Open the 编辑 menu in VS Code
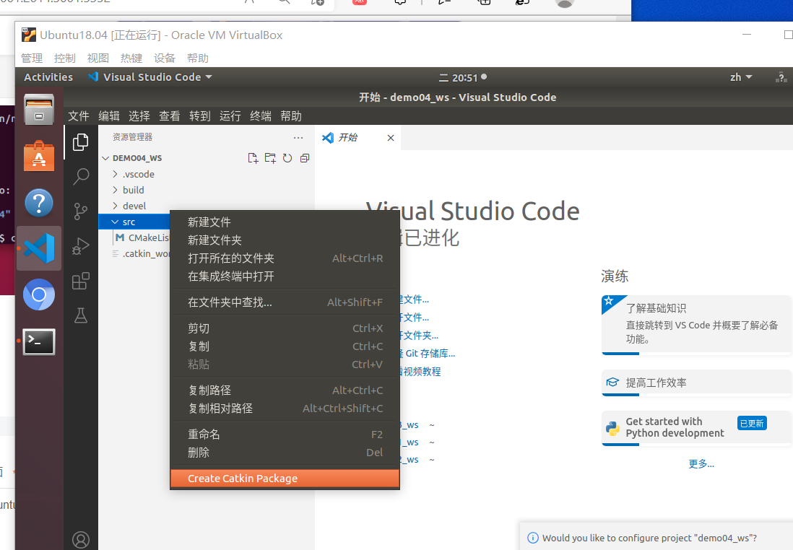 [109, 116]
